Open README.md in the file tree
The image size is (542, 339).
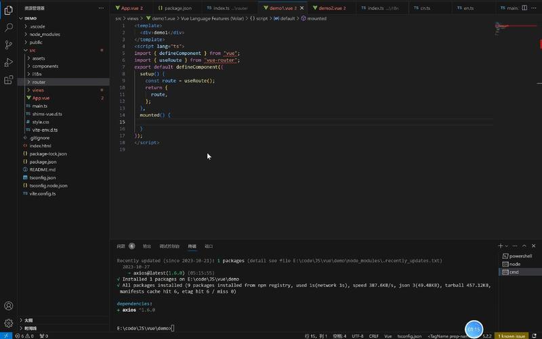coord(64,169)
